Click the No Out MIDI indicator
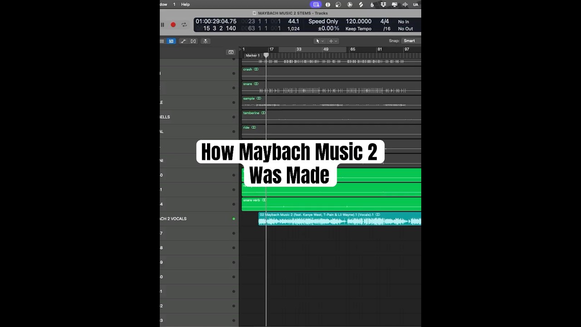 [x=405, y=29]
